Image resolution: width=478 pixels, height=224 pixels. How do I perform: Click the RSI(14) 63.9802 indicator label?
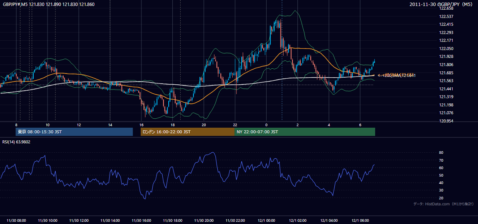tap(16, 142)
